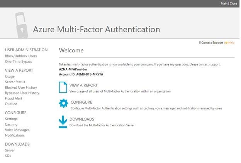Click the DOWNLOADS heading in main panel

(x=82, y=119)
